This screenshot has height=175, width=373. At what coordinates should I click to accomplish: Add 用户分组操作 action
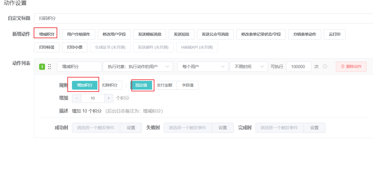click(78, 34)
